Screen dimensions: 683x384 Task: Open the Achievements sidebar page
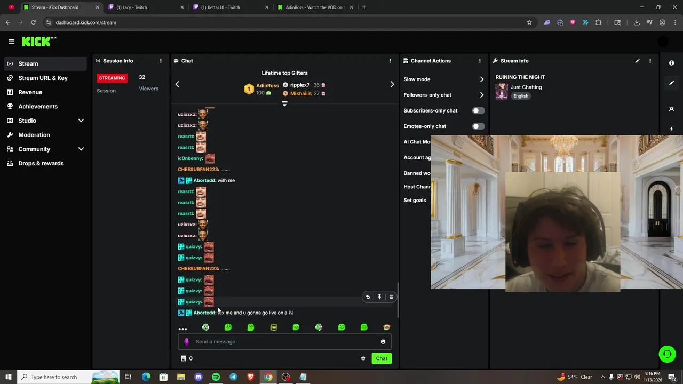pos(45,106)
